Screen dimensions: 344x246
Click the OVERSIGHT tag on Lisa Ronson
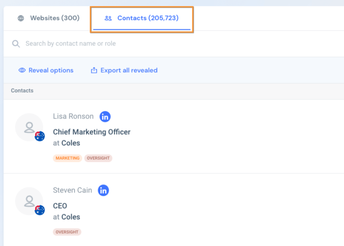tap(98, 158)
